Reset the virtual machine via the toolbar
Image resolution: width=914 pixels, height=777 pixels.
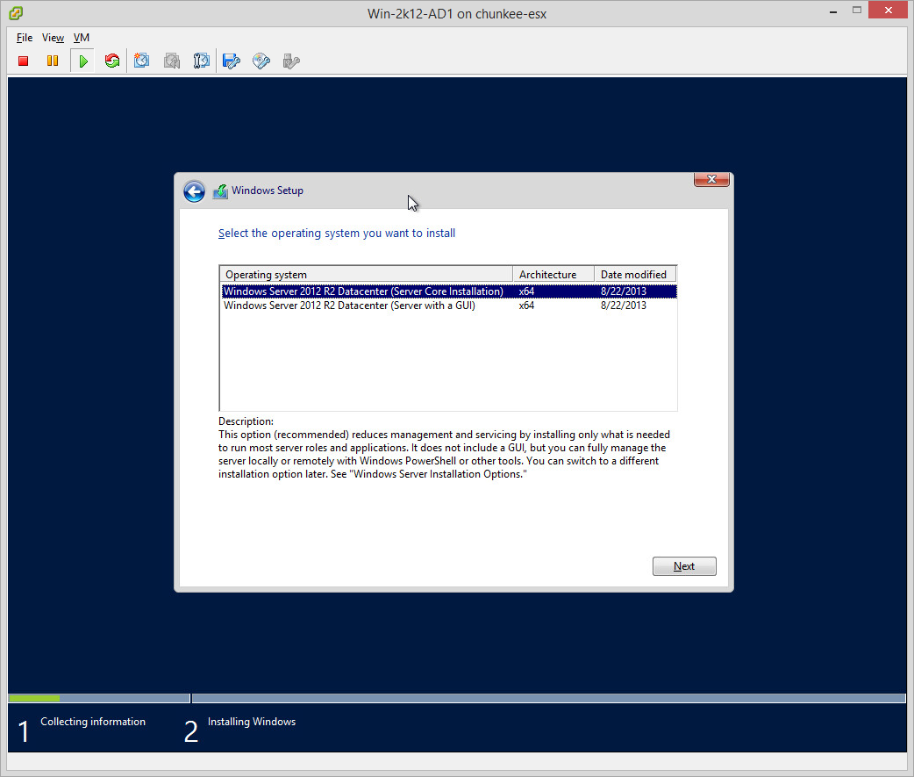[x=111, y=61]
